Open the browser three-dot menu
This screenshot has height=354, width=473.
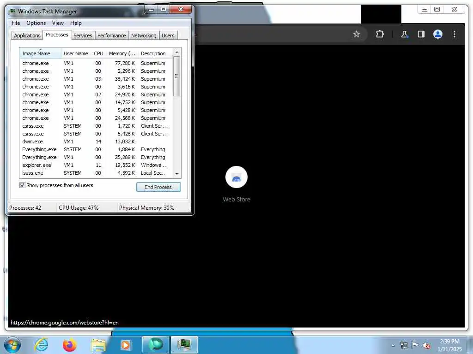[455, 34]
